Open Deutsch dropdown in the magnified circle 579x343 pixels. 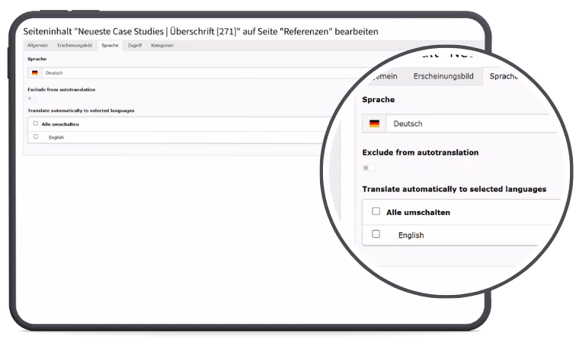tap(460, 123)
